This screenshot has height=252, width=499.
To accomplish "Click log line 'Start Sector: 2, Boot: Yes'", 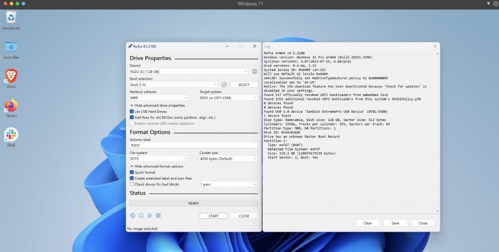I will 293,157.
